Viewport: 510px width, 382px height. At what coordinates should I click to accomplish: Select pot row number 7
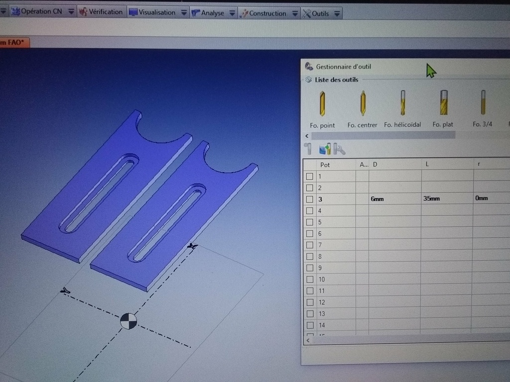pyautogui.click(x=320, y=245)
